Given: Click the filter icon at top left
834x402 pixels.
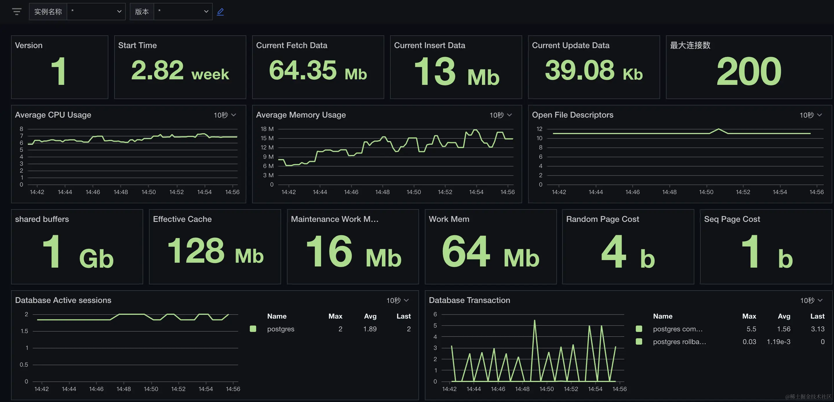Looking at the screenshot, I should coord(17,12).
